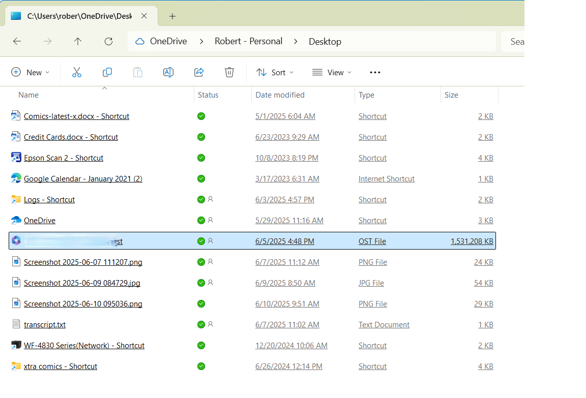Click the Internet Shortcut type cell
Screen dimensions: 586x398
coord(387,179)
